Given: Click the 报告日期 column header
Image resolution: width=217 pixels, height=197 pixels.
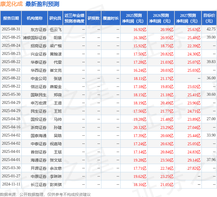Looking at the screenshot, I should tap(11, 18).
